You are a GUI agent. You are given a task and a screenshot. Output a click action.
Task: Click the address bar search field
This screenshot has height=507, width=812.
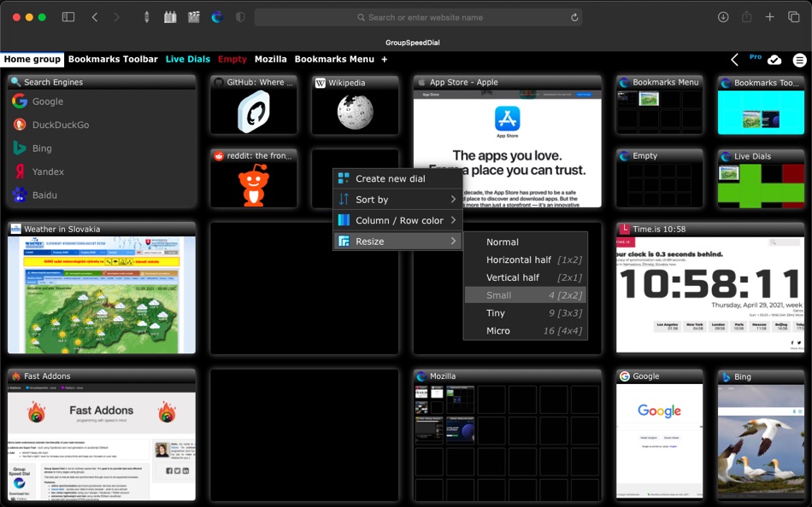(418, 17)
